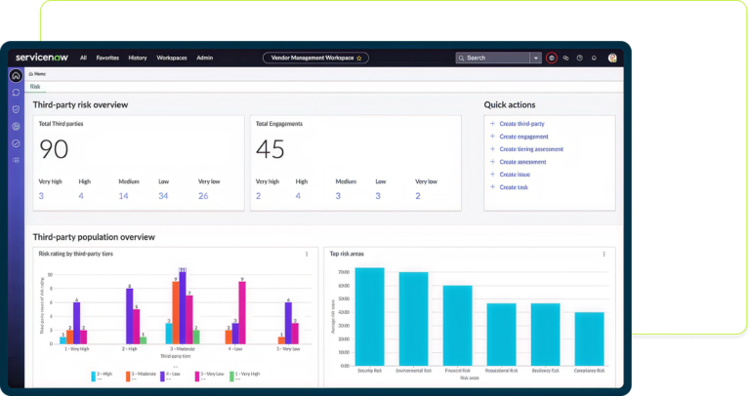Click the Create tiering assessment link
Viewport: 750px width, 396px height.
(531, 149)
